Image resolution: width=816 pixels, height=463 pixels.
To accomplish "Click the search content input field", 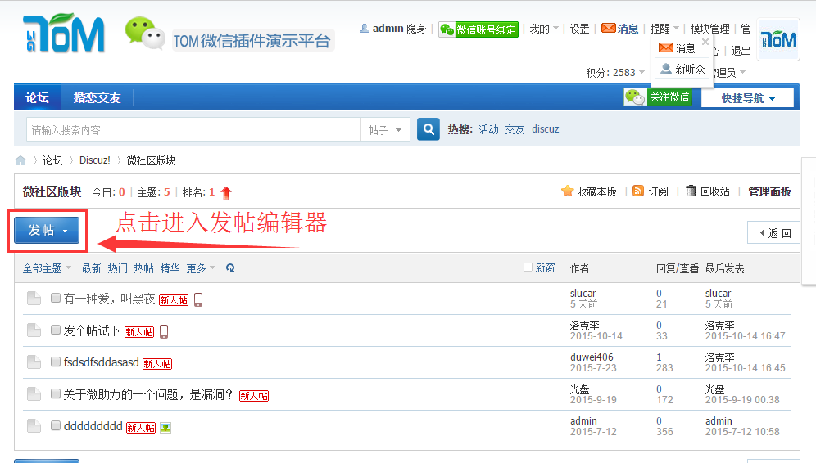I will tap(193, 129).
